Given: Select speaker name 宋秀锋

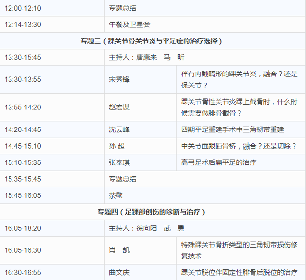Looking at the screenshot, I should (x=119, y=79).
